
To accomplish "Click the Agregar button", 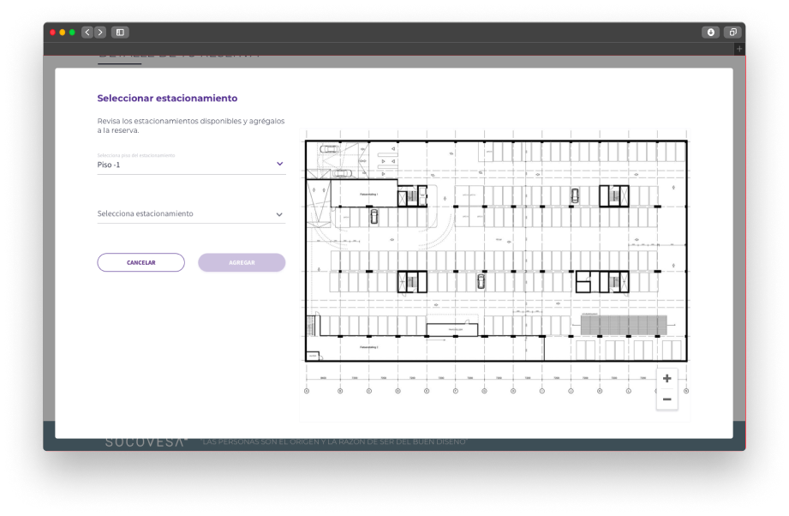I will click(242, 262).
